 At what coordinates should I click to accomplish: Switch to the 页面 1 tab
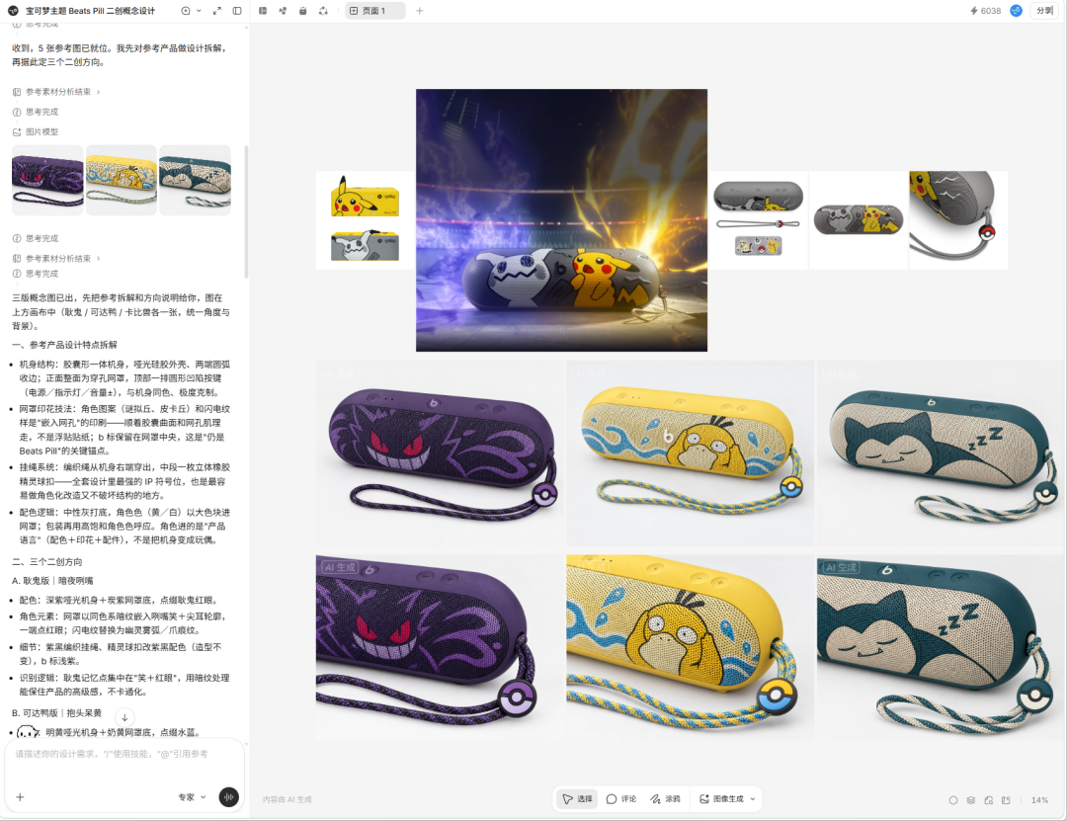click(375, 11)
